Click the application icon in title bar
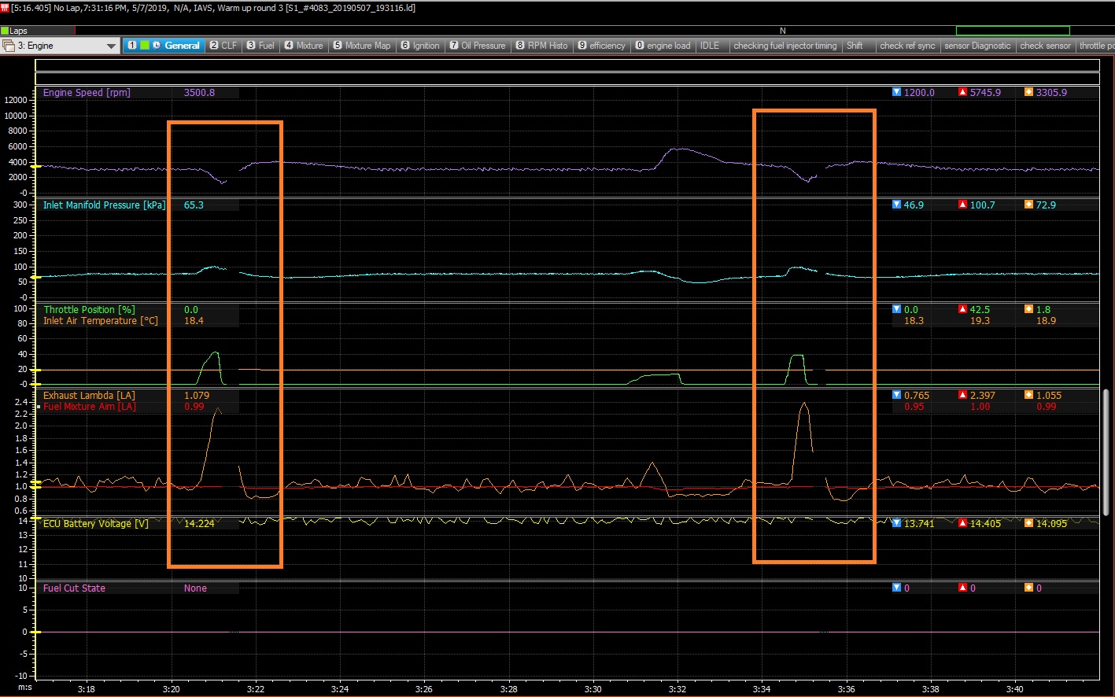1115x697 pixels. coord(5,7)
